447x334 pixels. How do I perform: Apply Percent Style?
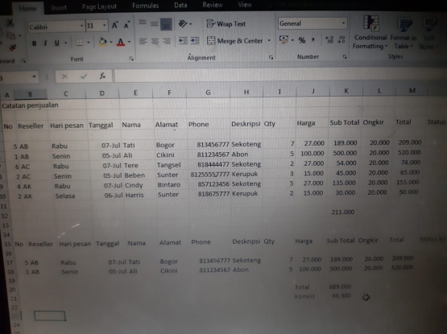pos(302,40)
